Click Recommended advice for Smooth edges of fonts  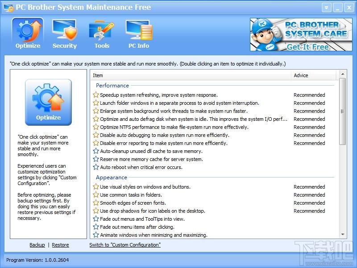point(309,203)
